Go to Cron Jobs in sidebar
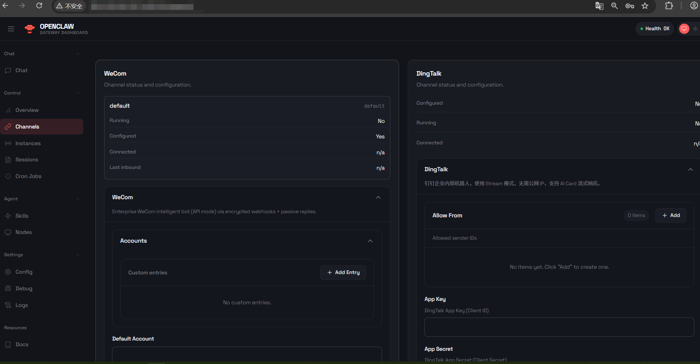The image size is (700, 364). click(28, 176)
